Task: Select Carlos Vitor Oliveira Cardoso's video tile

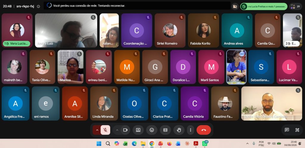Action: coord(272,103)
